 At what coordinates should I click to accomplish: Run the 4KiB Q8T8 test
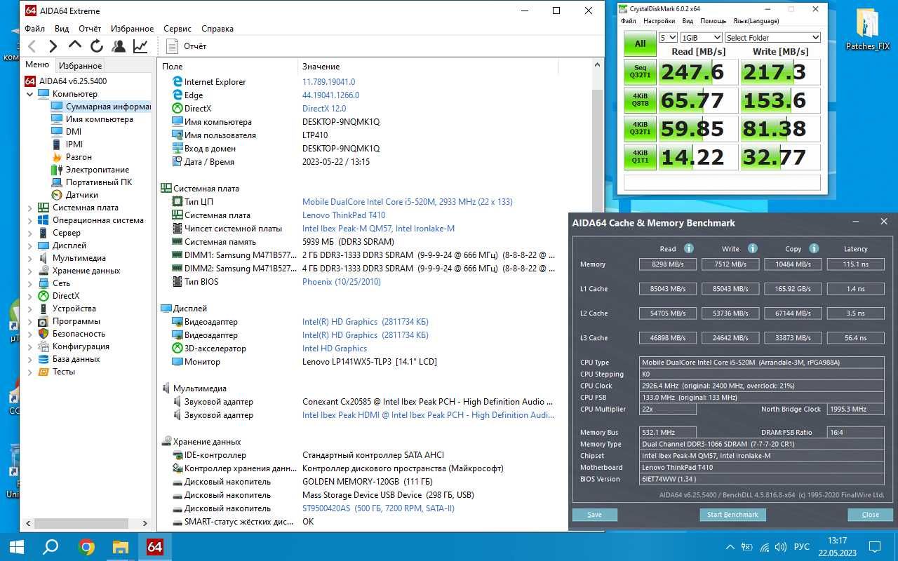pyautogui.click(x=640, y=100)
